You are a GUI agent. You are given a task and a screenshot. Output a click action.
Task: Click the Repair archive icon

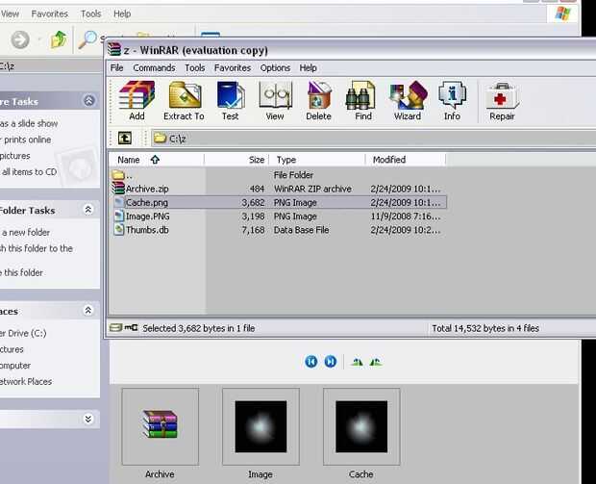pos(502,101)
